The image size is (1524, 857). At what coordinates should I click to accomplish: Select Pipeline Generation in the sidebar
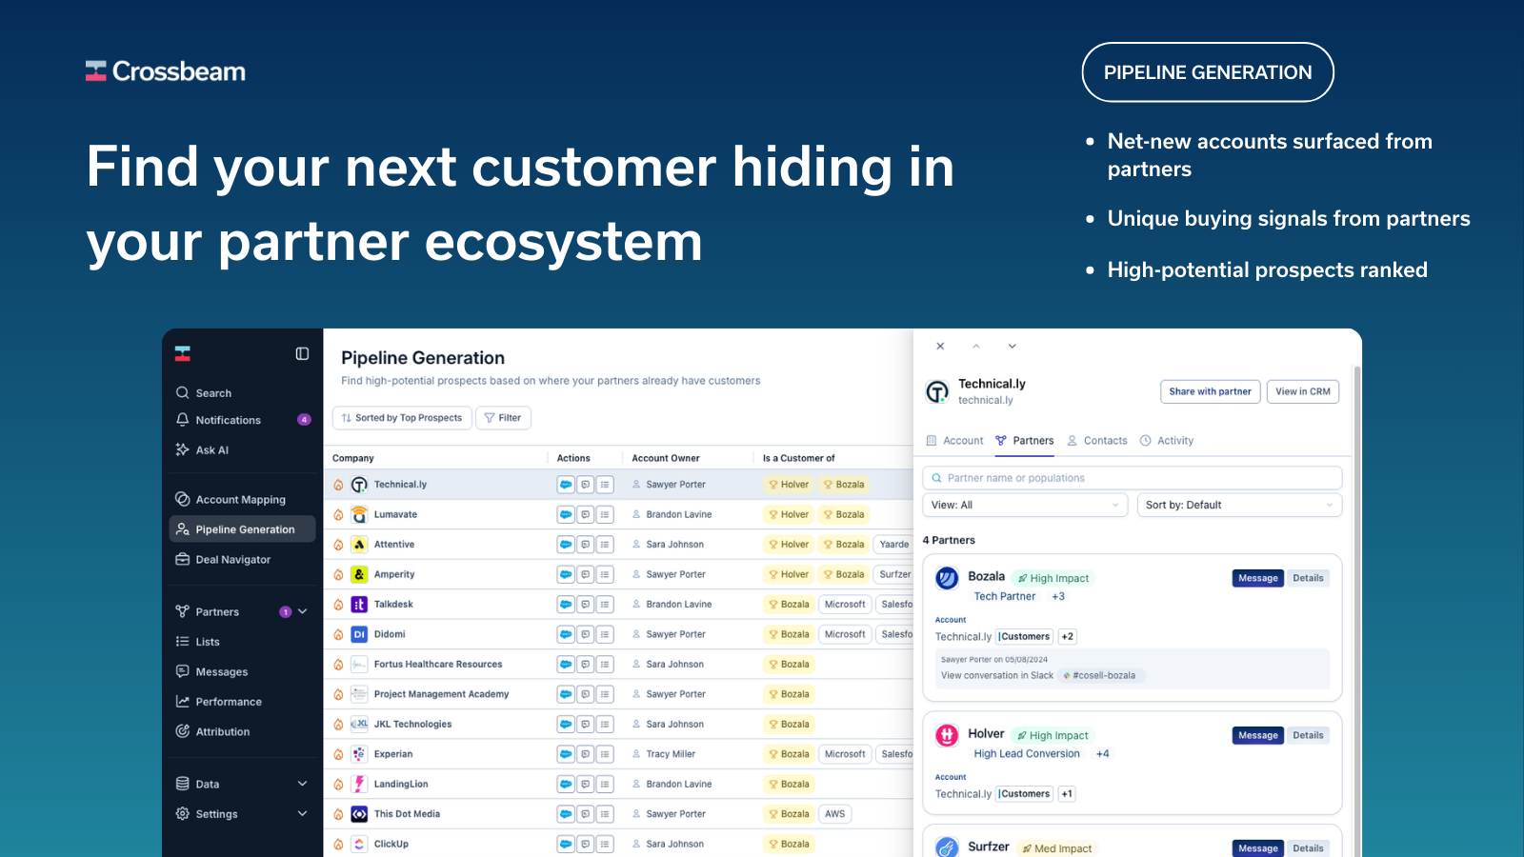tap(242, 529)
